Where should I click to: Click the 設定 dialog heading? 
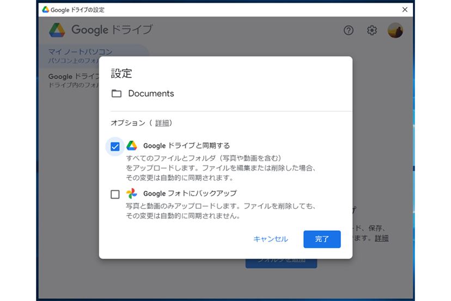[121, 74]
